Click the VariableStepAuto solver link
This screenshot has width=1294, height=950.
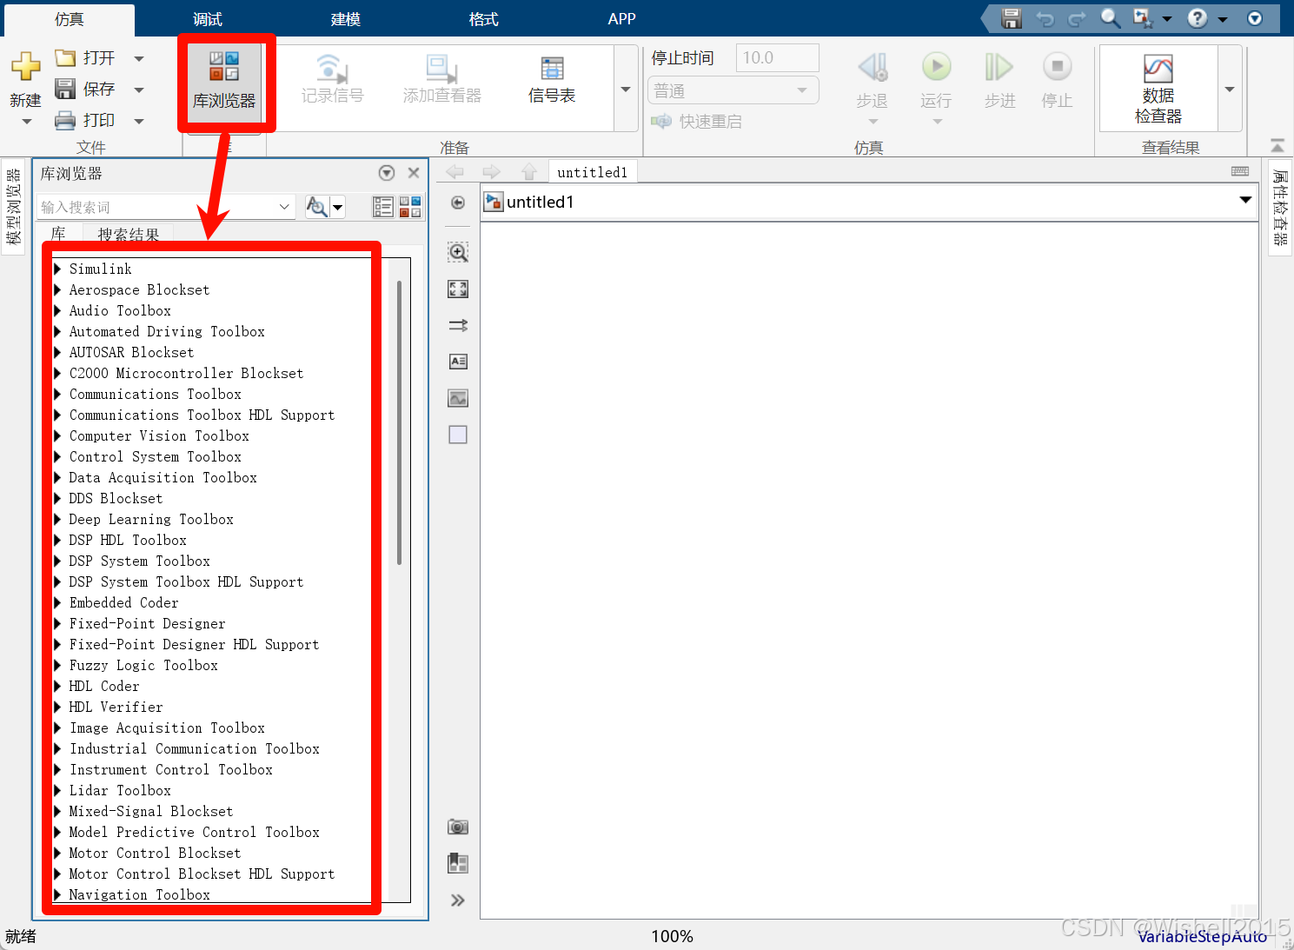1202,936
